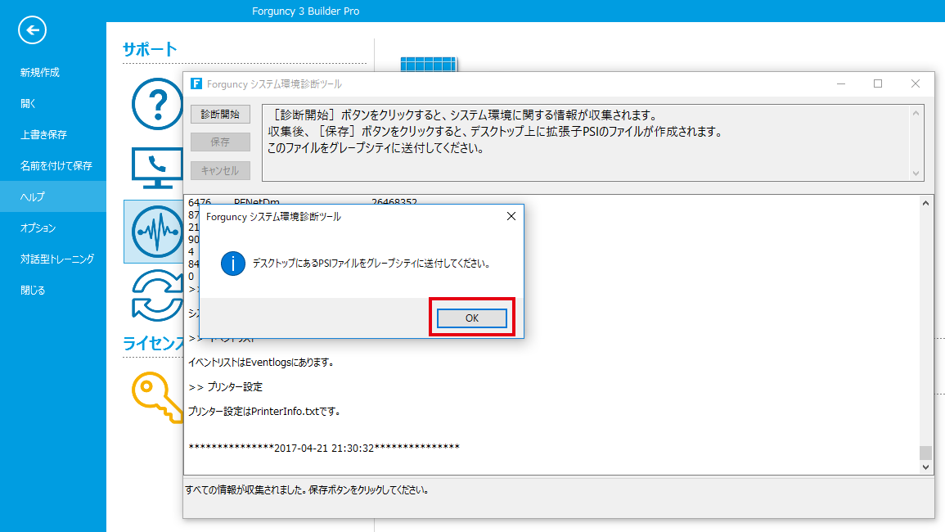Select 対話型トレーニング in the sidebar
Screen dimensions: 945x532
click(57, 259)
